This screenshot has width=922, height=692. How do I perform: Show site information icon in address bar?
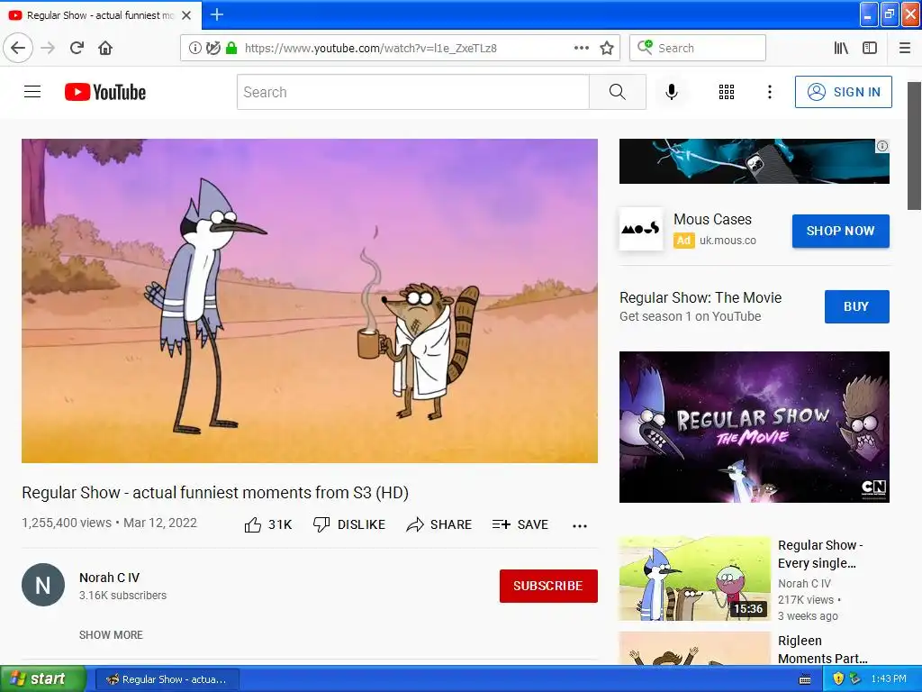click(x=194, y=48)
